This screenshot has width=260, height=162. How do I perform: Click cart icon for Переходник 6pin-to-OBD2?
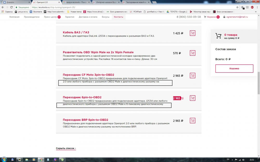192,98
